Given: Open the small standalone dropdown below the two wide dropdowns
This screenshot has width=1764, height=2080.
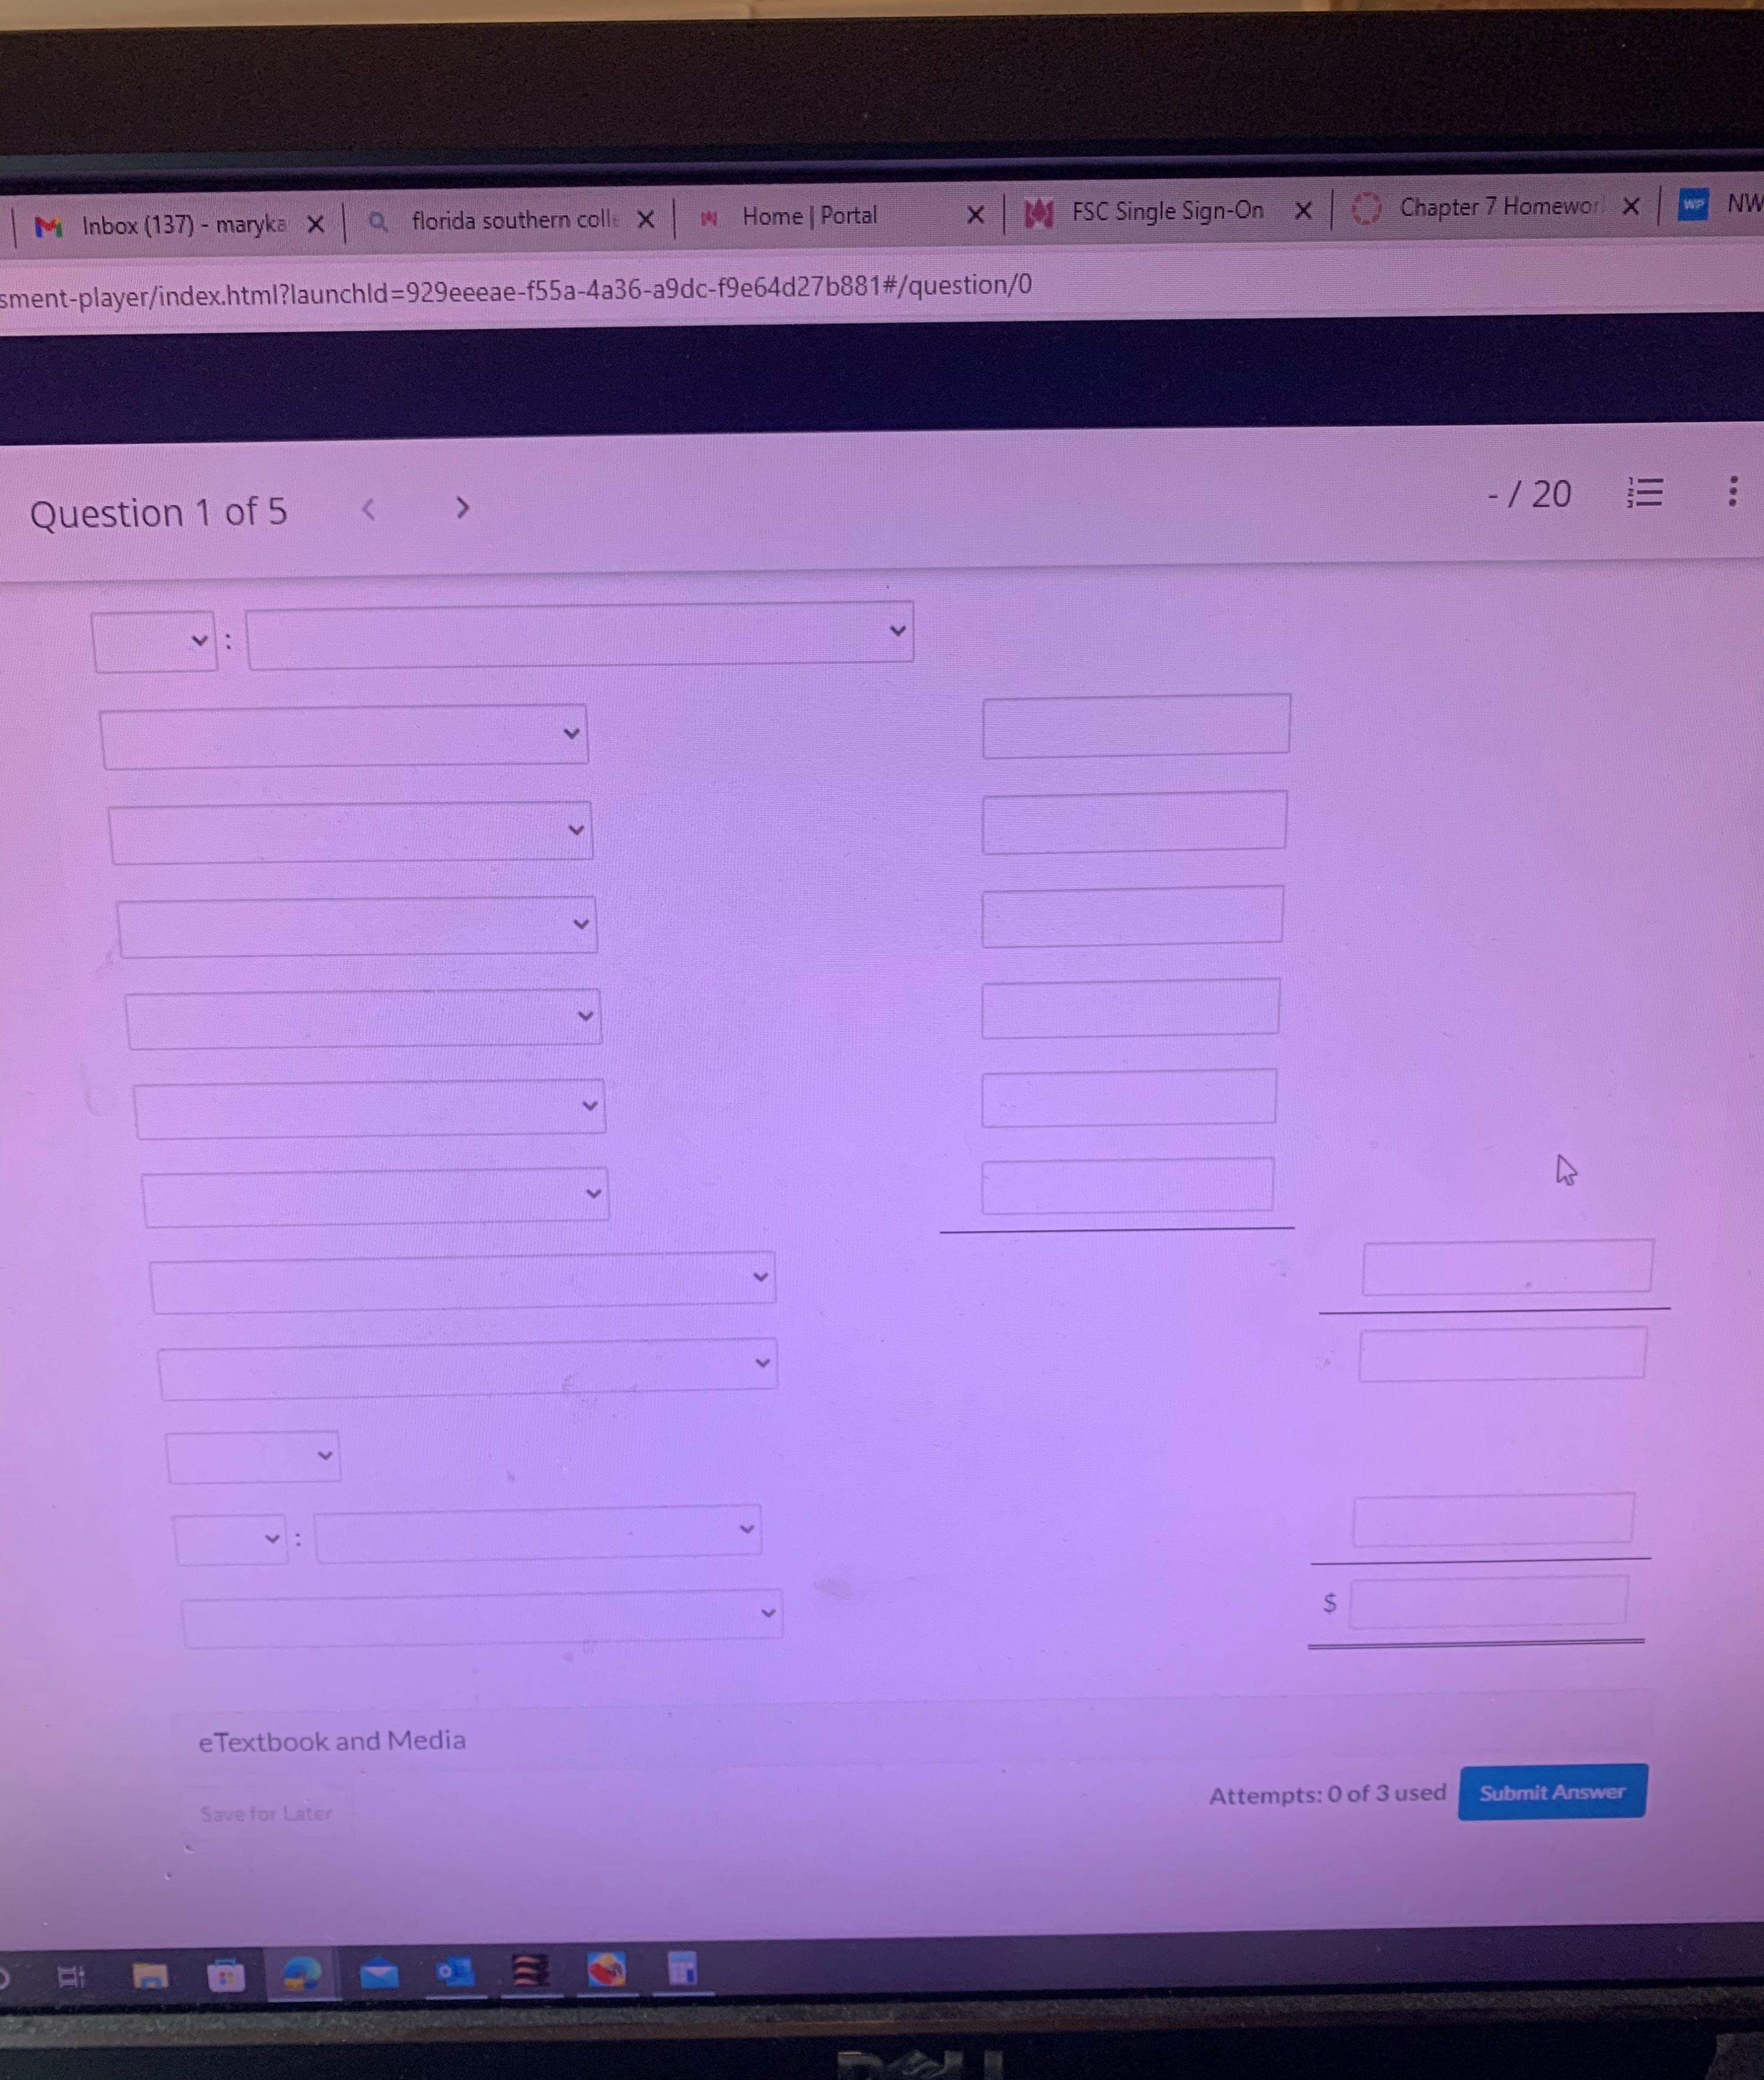Looking at the screenshot, I should (253, 1457).
